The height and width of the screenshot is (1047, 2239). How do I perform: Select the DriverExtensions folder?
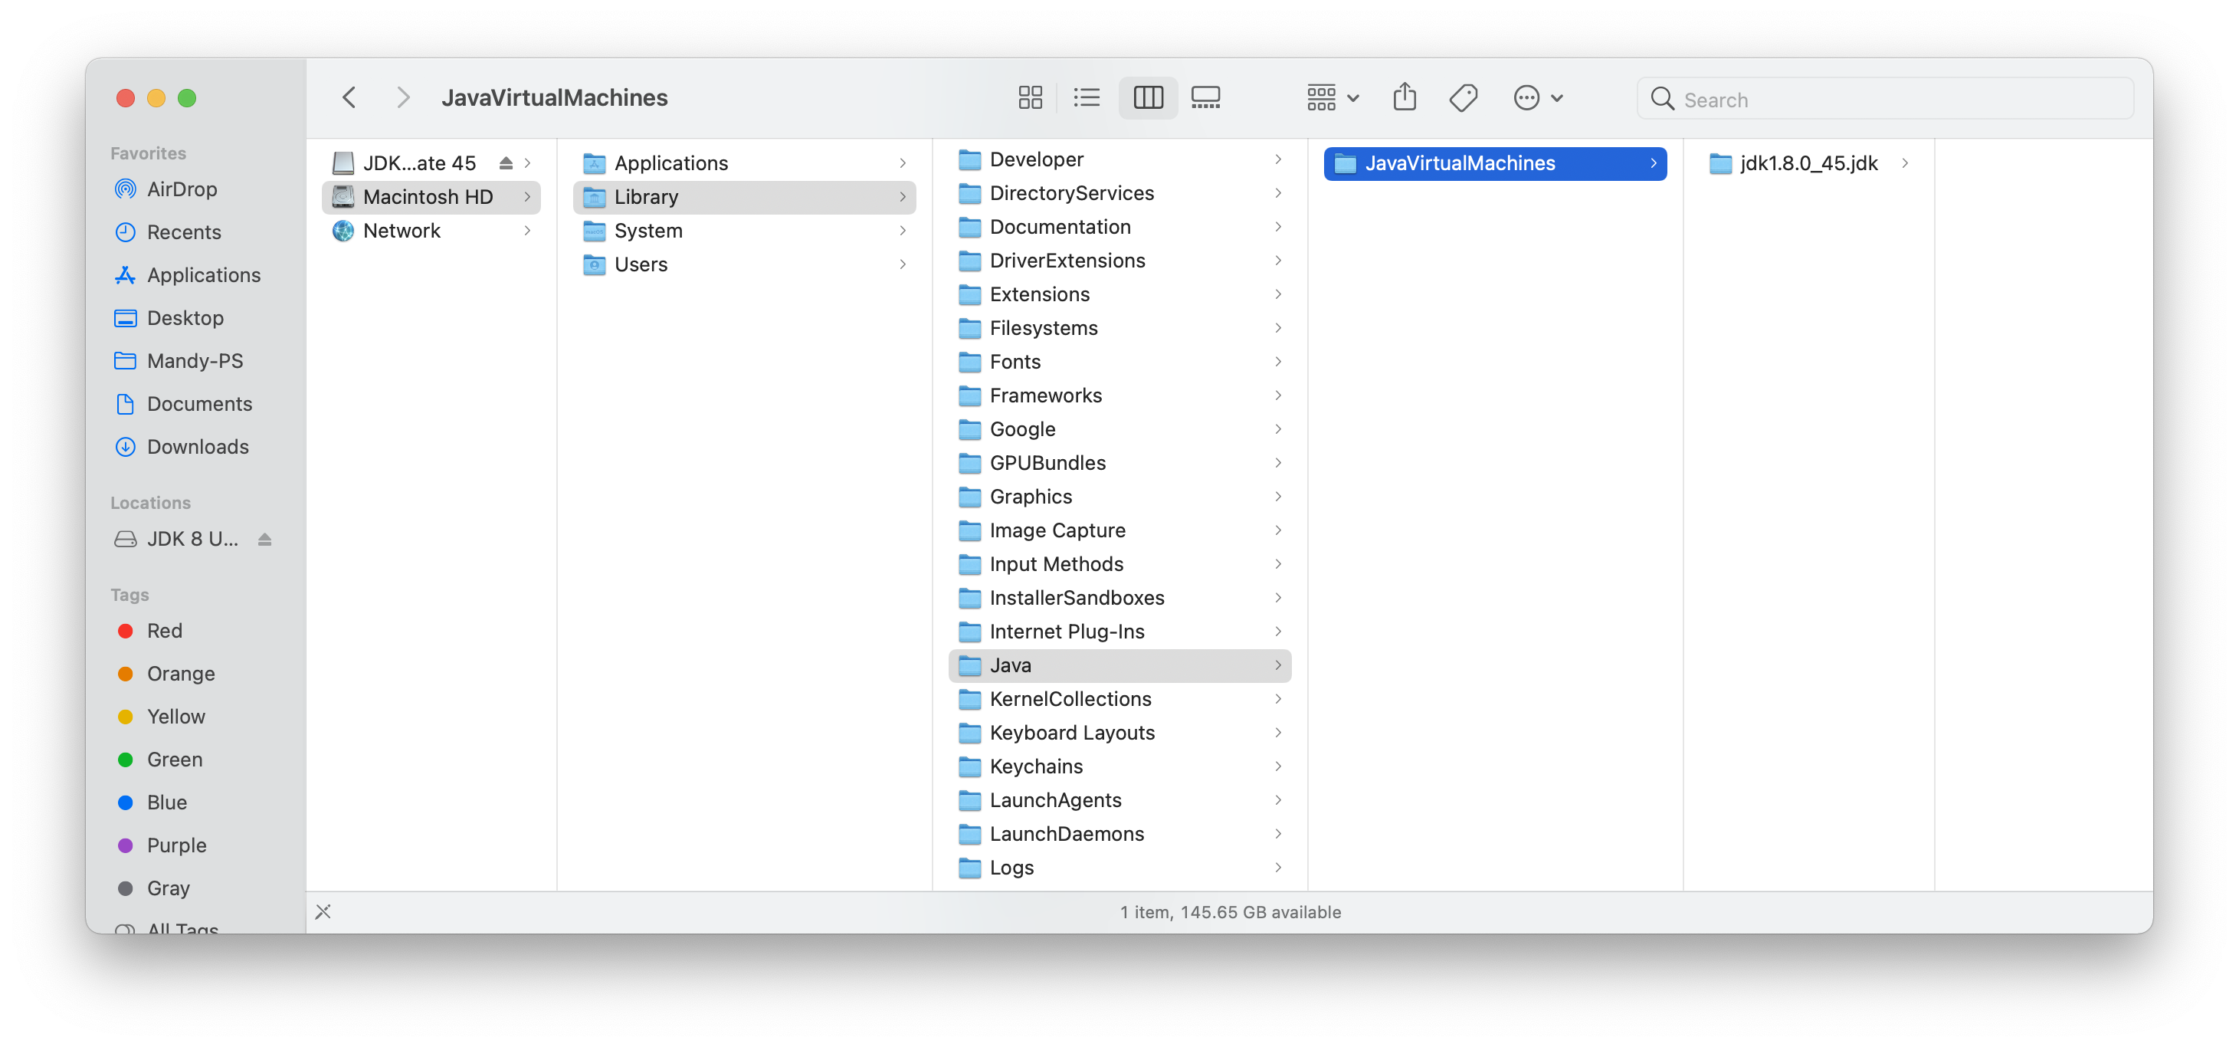[1119, 261]
